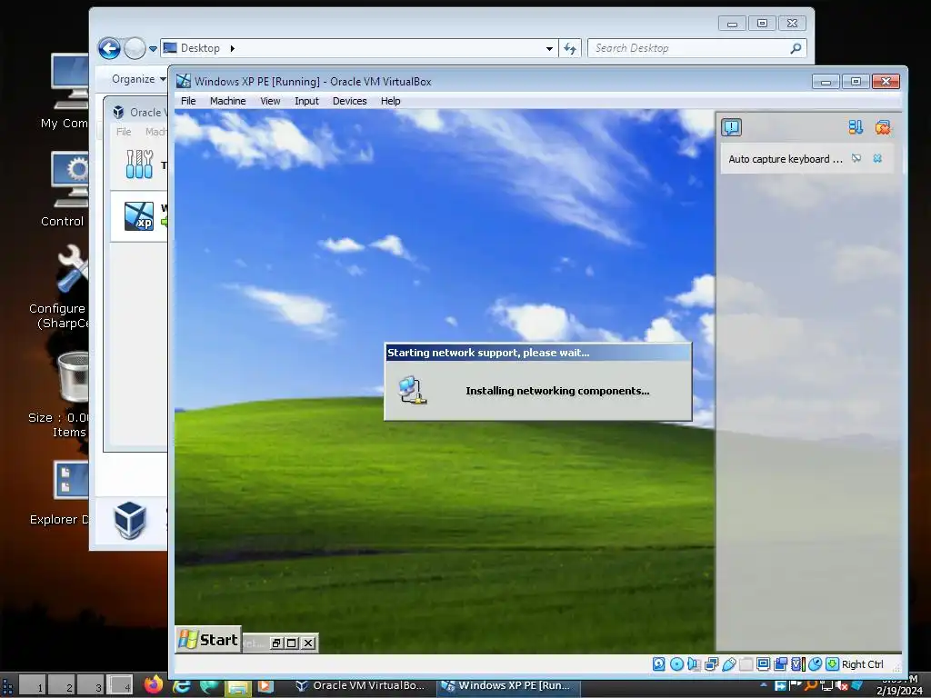The height and width of the screenshot is (698, 931).
Task: Open the recent pages dropdown next to Forward
Action: coord(153,49)
